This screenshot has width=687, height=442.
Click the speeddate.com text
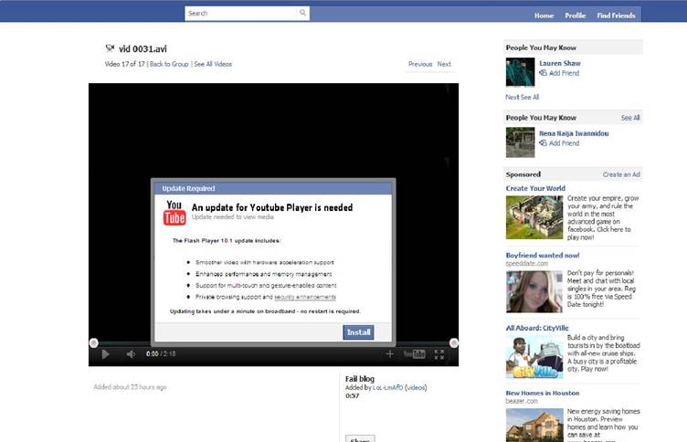526,263
